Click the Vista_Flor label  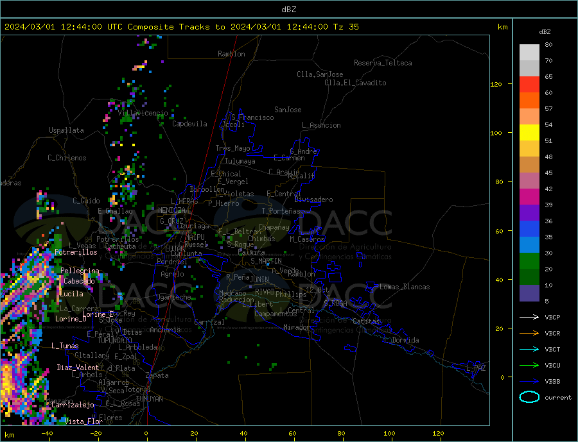83,421
